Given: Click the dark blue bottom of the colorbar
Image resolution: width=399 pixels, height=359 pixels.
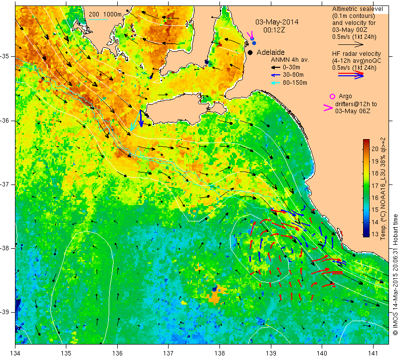Looking at the screenshot, I should click(x=366, y=234).
